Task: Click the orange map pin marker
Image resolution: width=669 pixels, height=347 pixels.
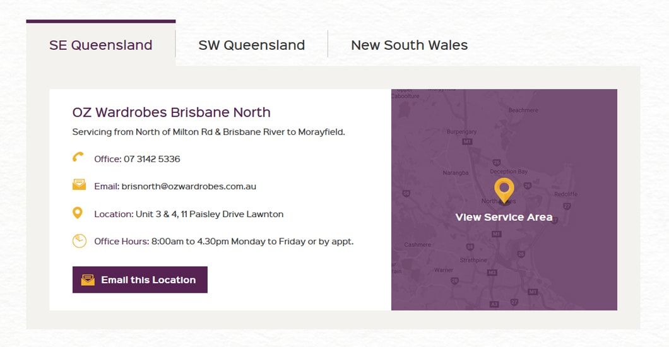Action: pyautogui.click(x=504, y=190)
